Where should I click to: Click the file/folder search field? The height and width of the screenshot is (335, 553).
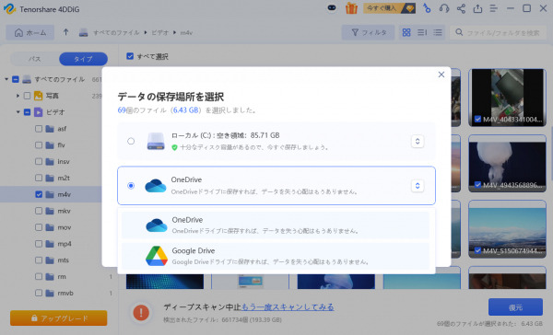(x=498, y=32)
